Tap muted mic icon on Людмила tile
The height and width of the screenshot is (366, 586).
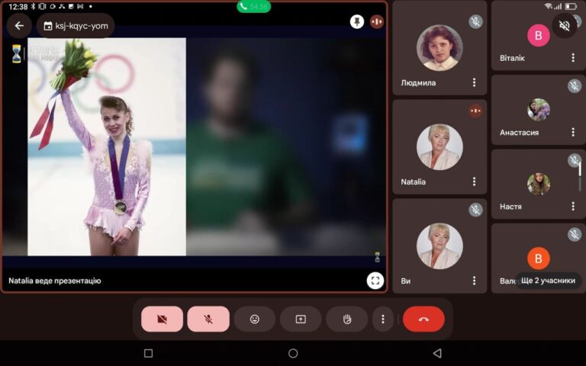(475, 21)
